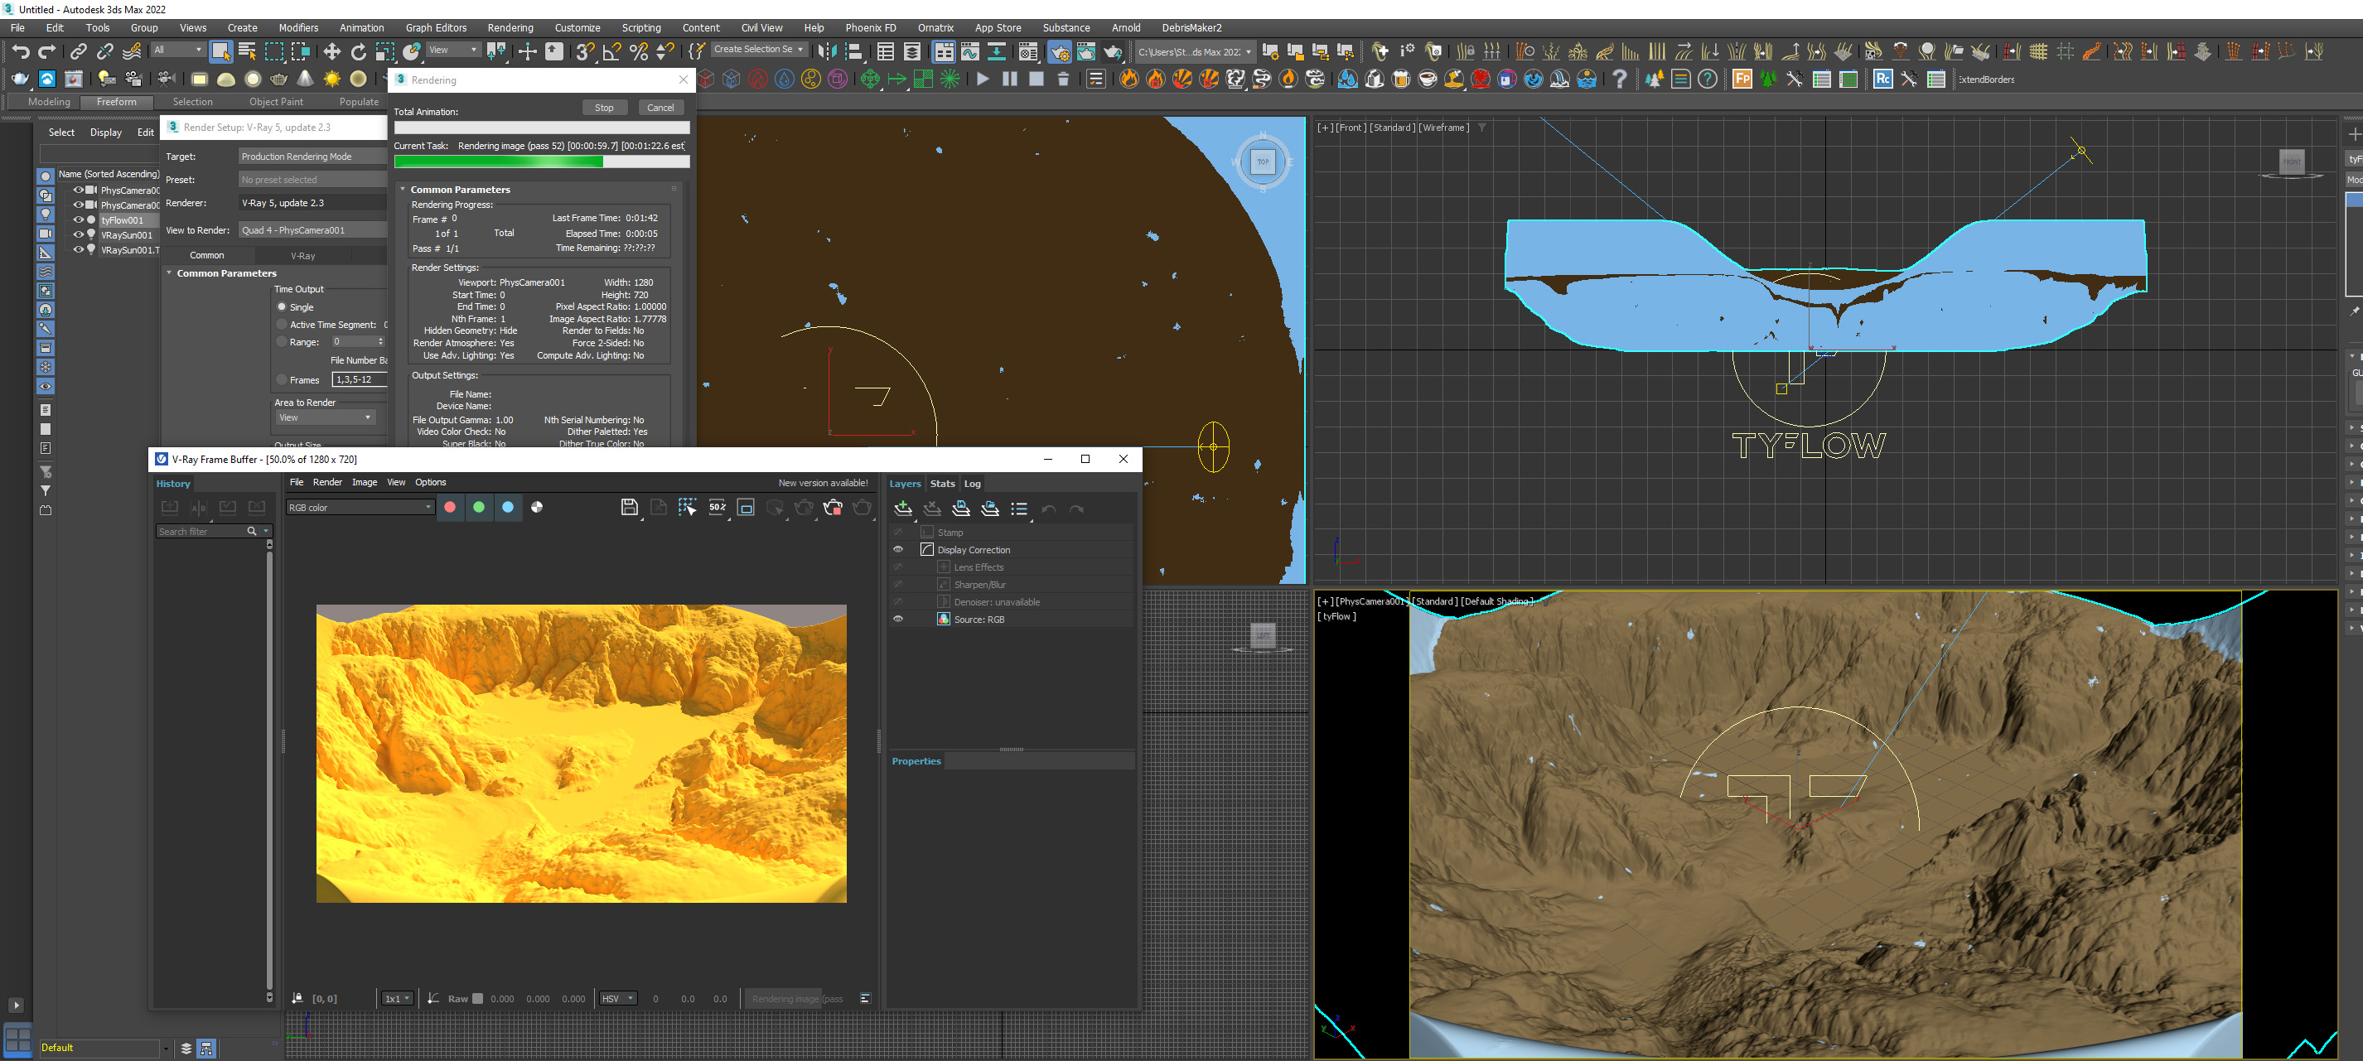Toggle visibility of Source: RGB layer

(898, 619)
